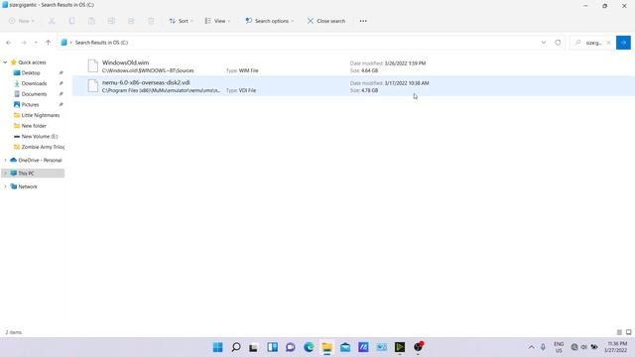Screen dimensions: 635x357
Task: Click the Size 4.78 GB text
Action: point(364,90)
